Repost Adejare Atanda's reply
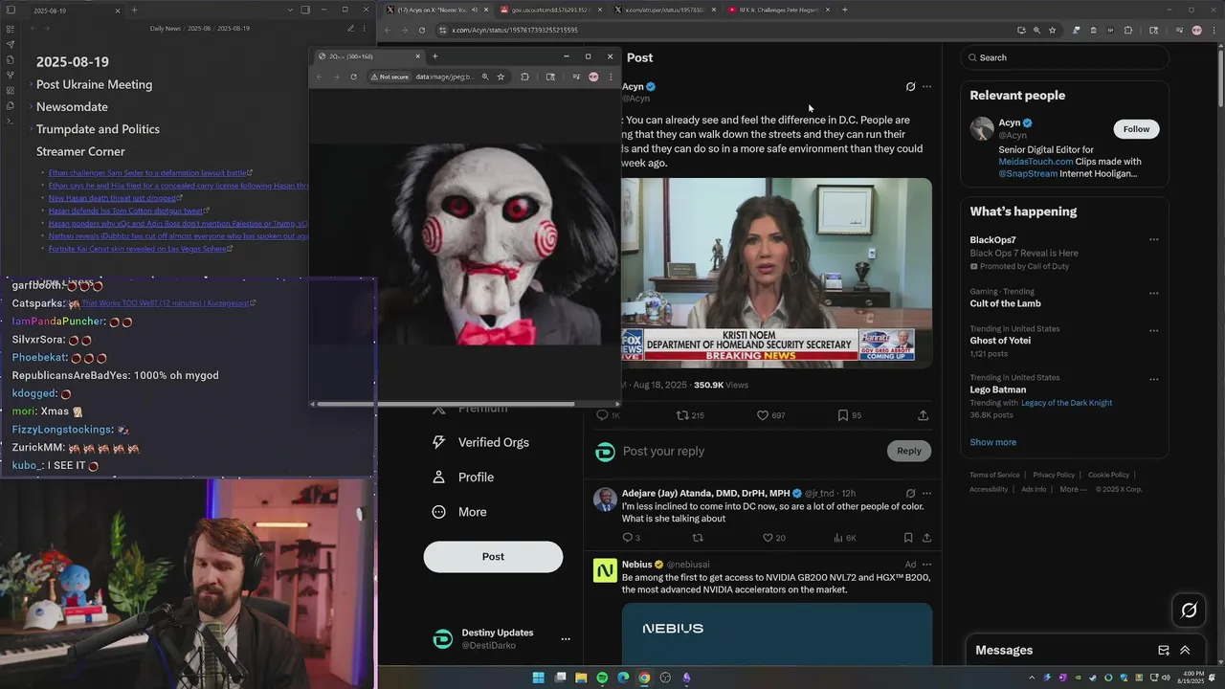This screenshot has height=689, width=1225. click(698, 538)
